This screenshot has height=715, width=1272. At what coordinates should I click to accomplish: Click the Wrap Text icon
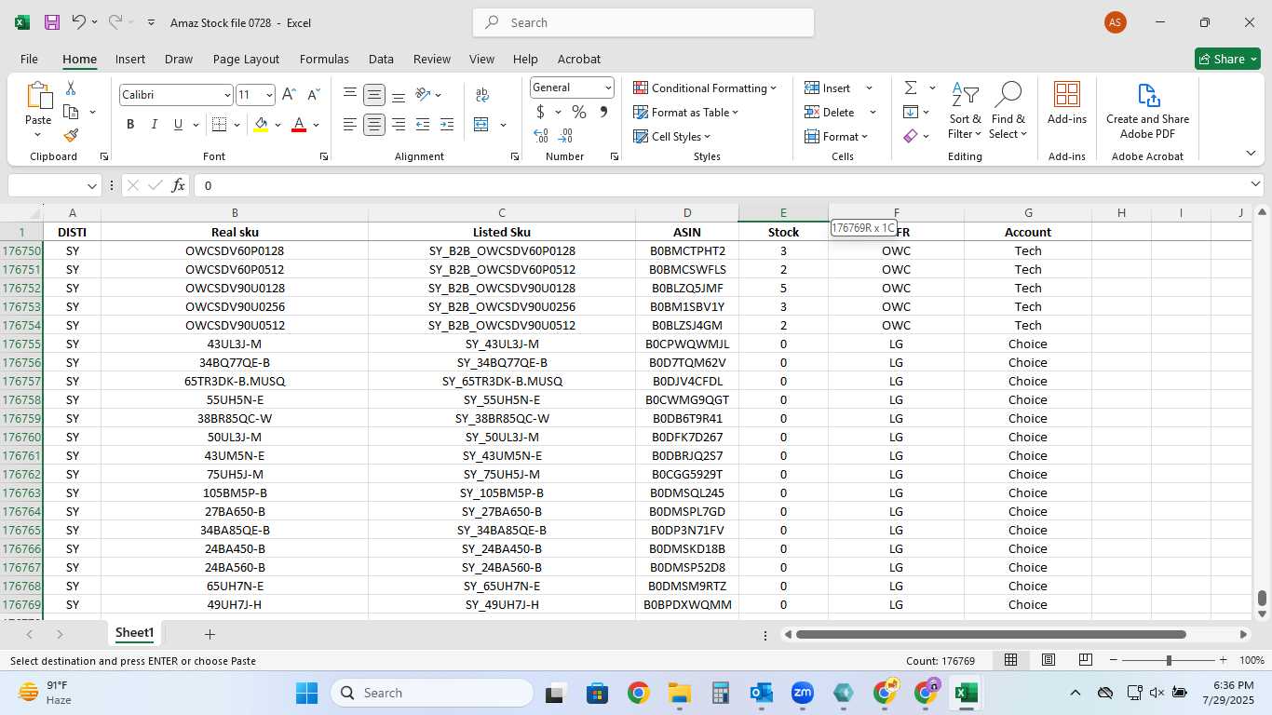point(482,95)
